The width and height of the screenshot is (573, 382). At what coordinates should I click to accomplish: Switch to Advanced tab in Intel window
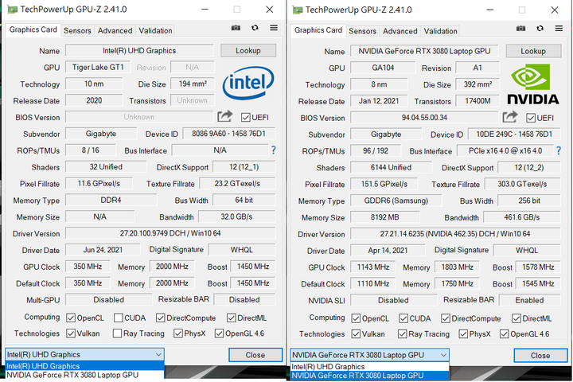(115, 31)
